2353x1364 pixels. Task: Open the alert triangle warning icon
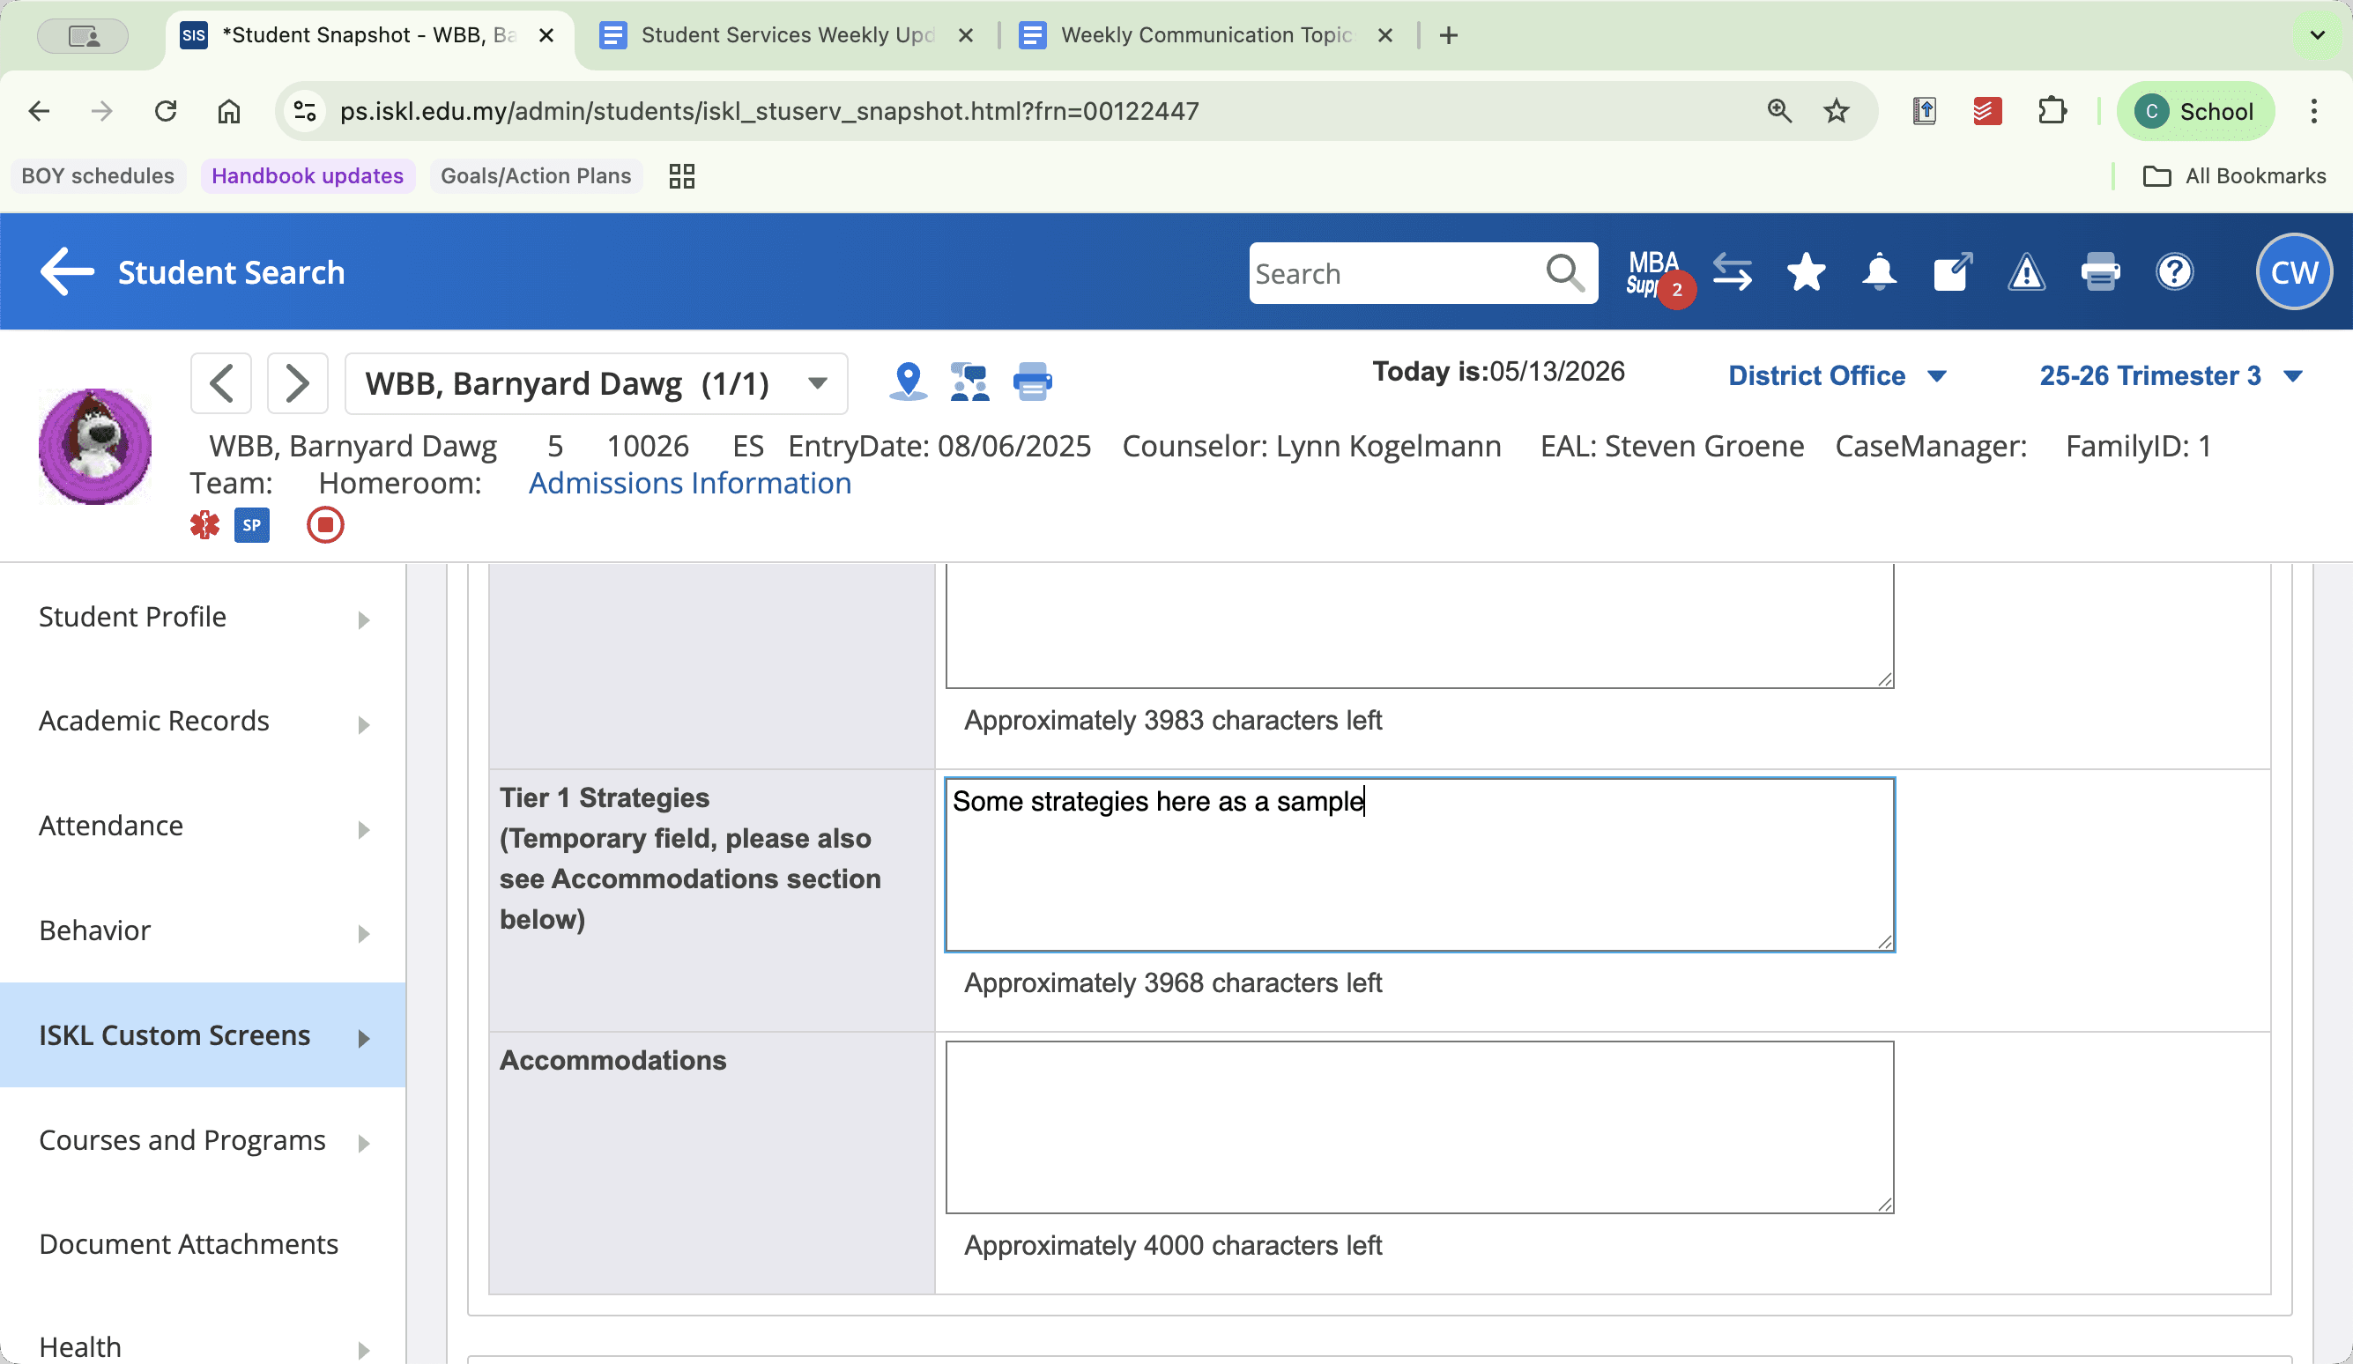pos(2026,272)
